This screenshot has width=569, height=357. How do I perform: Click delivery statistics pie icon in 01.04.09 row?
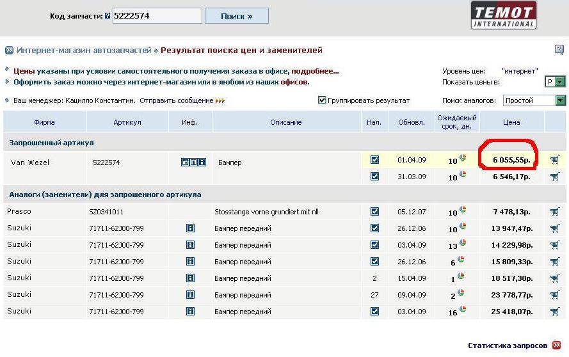coord(463,157)
